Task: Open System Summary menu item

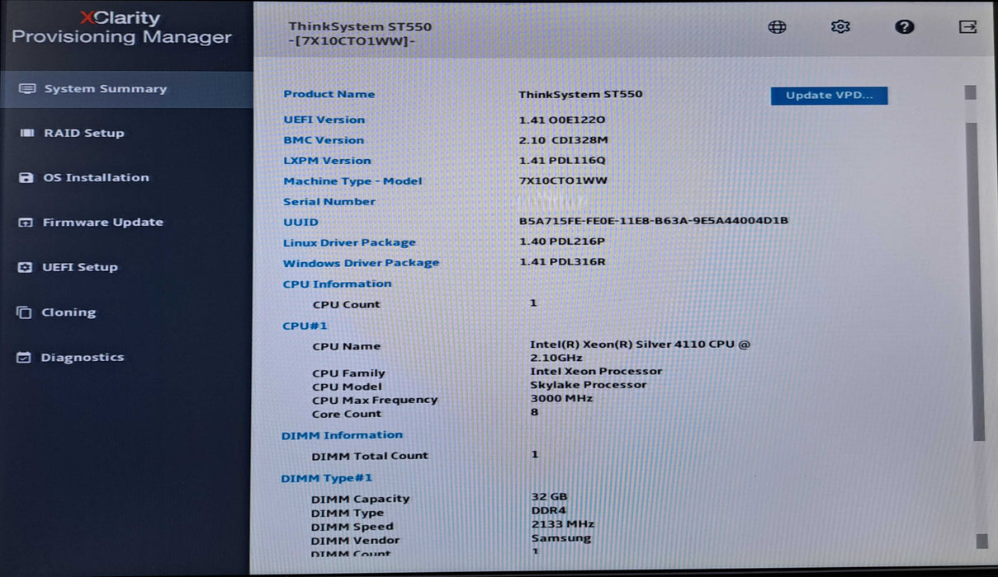Action: point(126,89)
